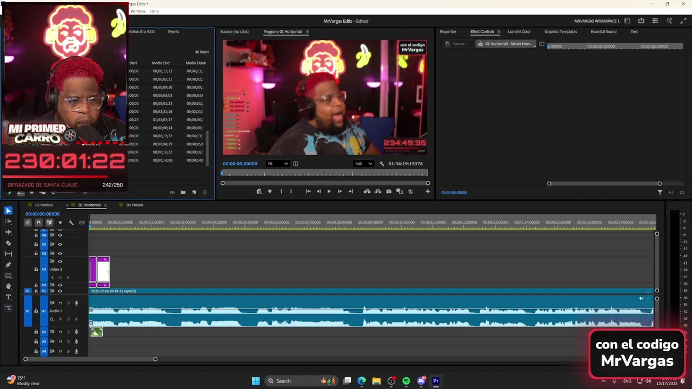This screenshot has height=389, width=692.
Task: Toggle lock on track V4
Action: (36, 253)
